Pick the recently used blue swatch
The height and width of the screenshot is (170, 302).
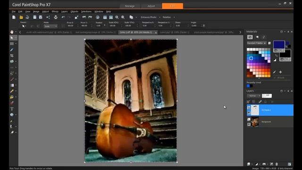(x=248, y=86)
